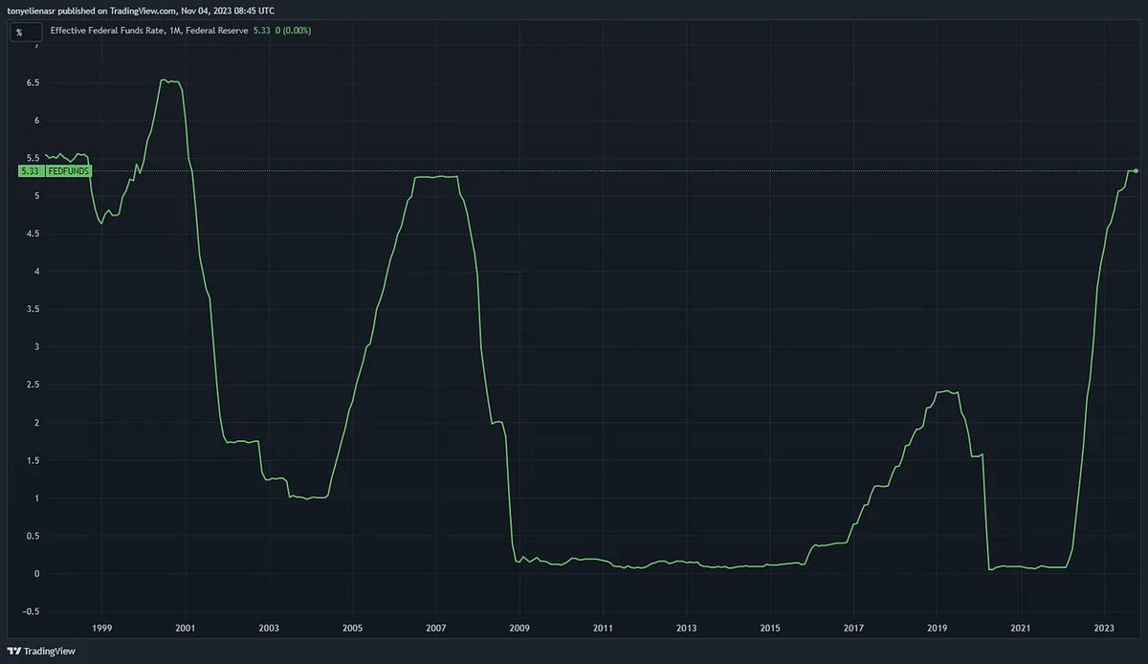This screenshot has height=664, width=1148.
Task: Click the TradingView logo at bottom left
Action: point(40,651)
